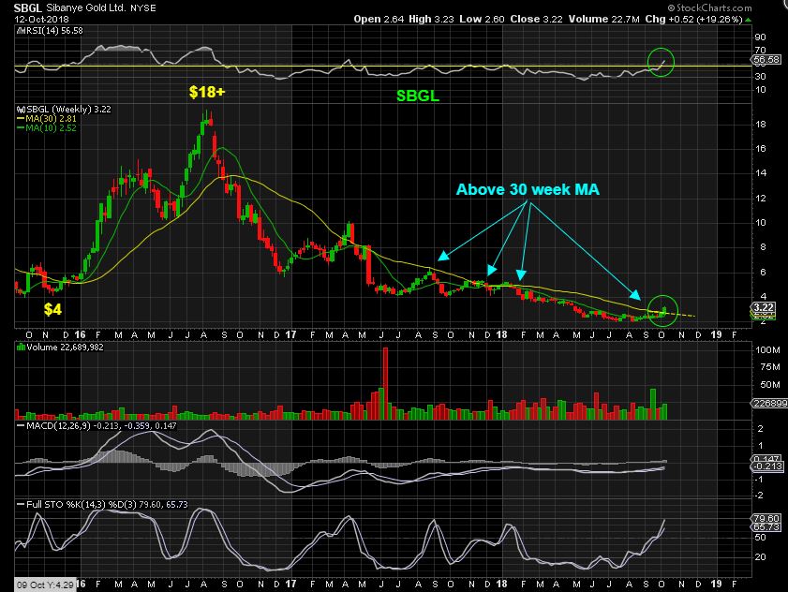Click the 79.60 stochastic value tag
Viewport: 788px width, 592px height.
click(x=766, y=518)
